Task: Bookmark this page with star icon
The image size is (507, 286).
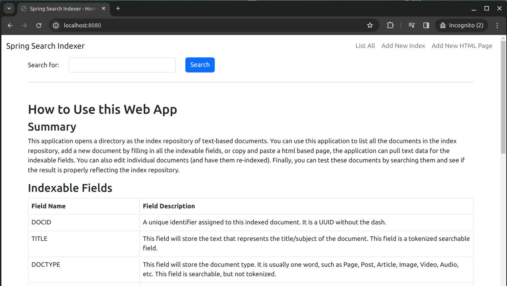Action: pyautogui.click(x=370, y=25)
